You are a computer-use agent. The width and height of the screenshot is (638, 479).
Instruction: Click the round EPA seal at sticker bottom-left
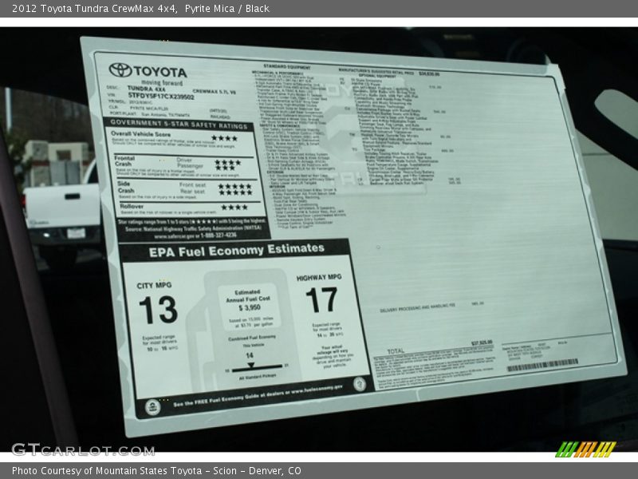(153, 407)
